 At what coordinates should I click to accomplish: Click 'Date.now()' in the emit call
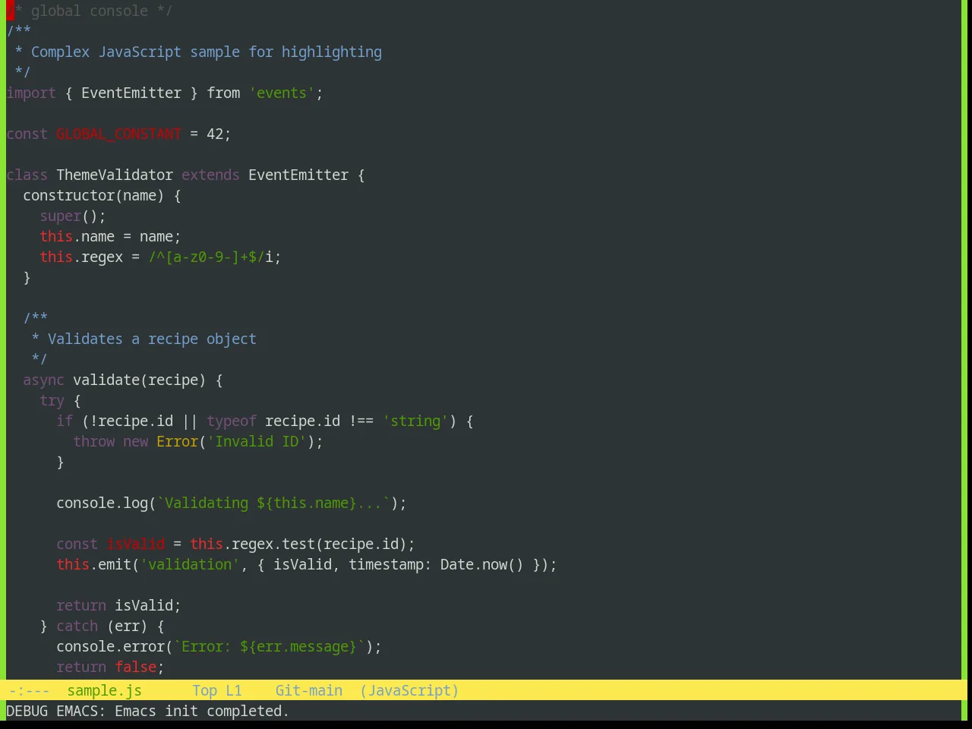click(482, 564)
